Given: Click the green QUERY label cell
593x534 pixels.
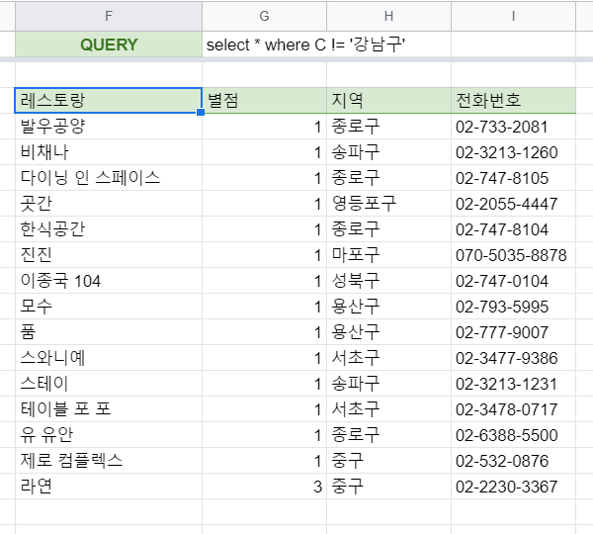Looking at the screenshot, I should point(109,44).
